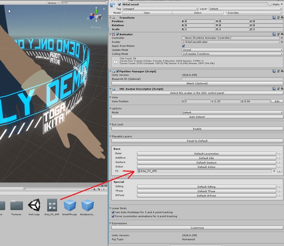This screenshot has height=246, width=284.
Task: Collapse the Animator component
Action: point(110,34)
